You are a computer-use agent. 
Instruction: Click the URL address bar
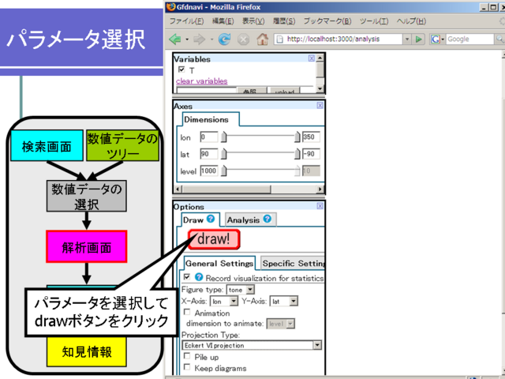[x=339, y=39]
